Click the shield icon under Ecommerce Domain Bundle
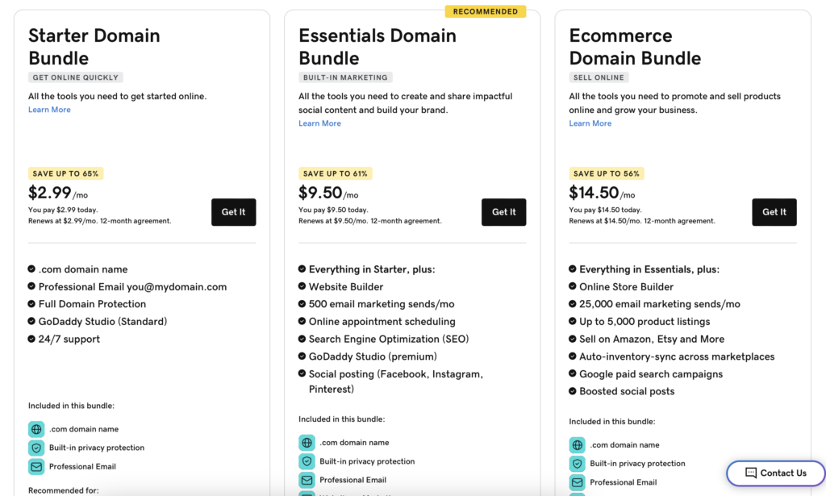Screen dimensions: 826x496 pos(578,464)
